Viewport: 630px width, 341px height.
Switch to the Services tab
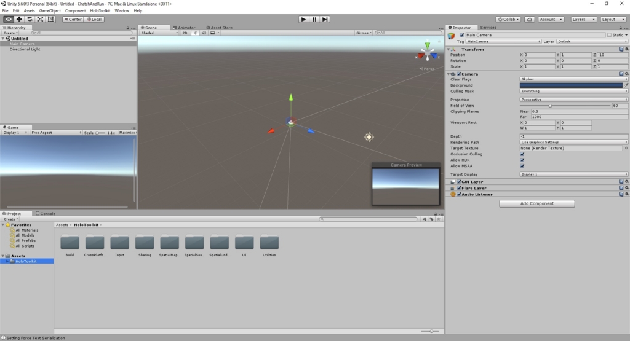[x=488, y=28]
